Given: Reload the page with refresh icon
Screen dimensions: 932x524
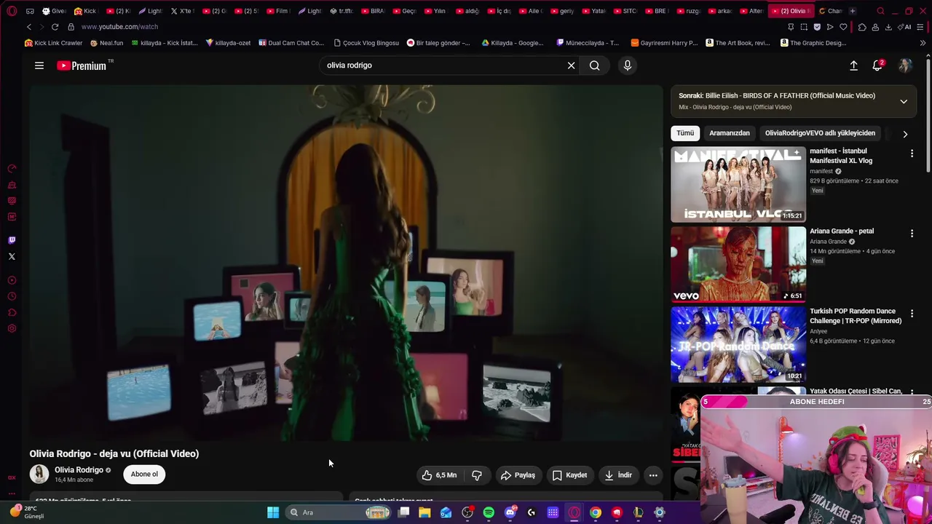Looking at the screenshot, I should pyautogui.click(x=55, y=27).
